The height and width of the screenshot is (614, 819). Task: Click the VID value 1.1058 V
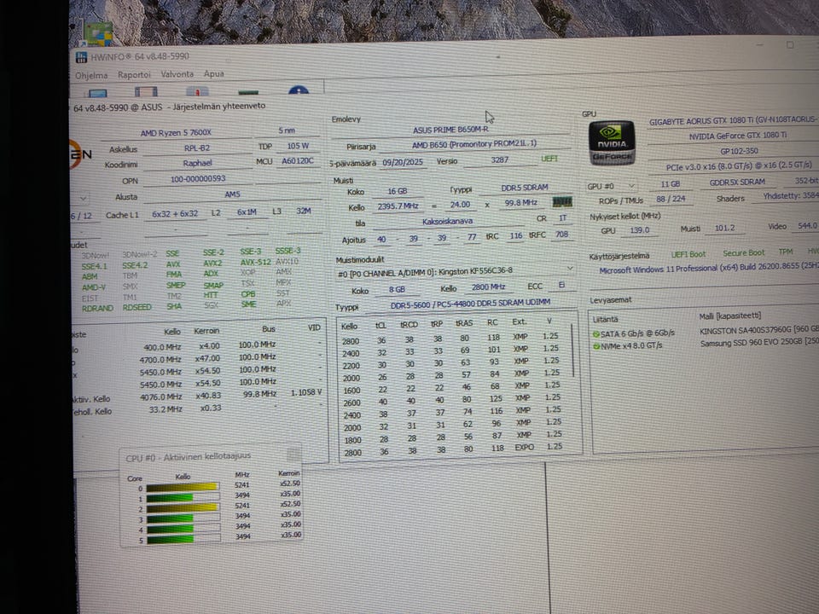point(306,392)
